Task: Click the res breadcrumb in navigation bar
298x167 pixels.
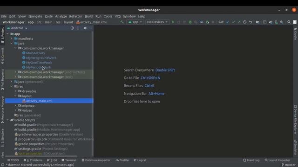Action: pyautogui.click(x=58, y=22)
